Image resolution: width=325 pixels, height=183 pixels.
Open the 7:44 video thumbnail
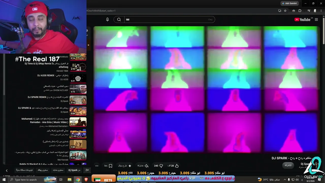click(x=78, y=144)
